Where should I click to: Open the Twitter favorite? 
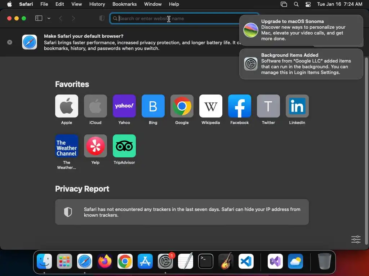pos(268,106)
